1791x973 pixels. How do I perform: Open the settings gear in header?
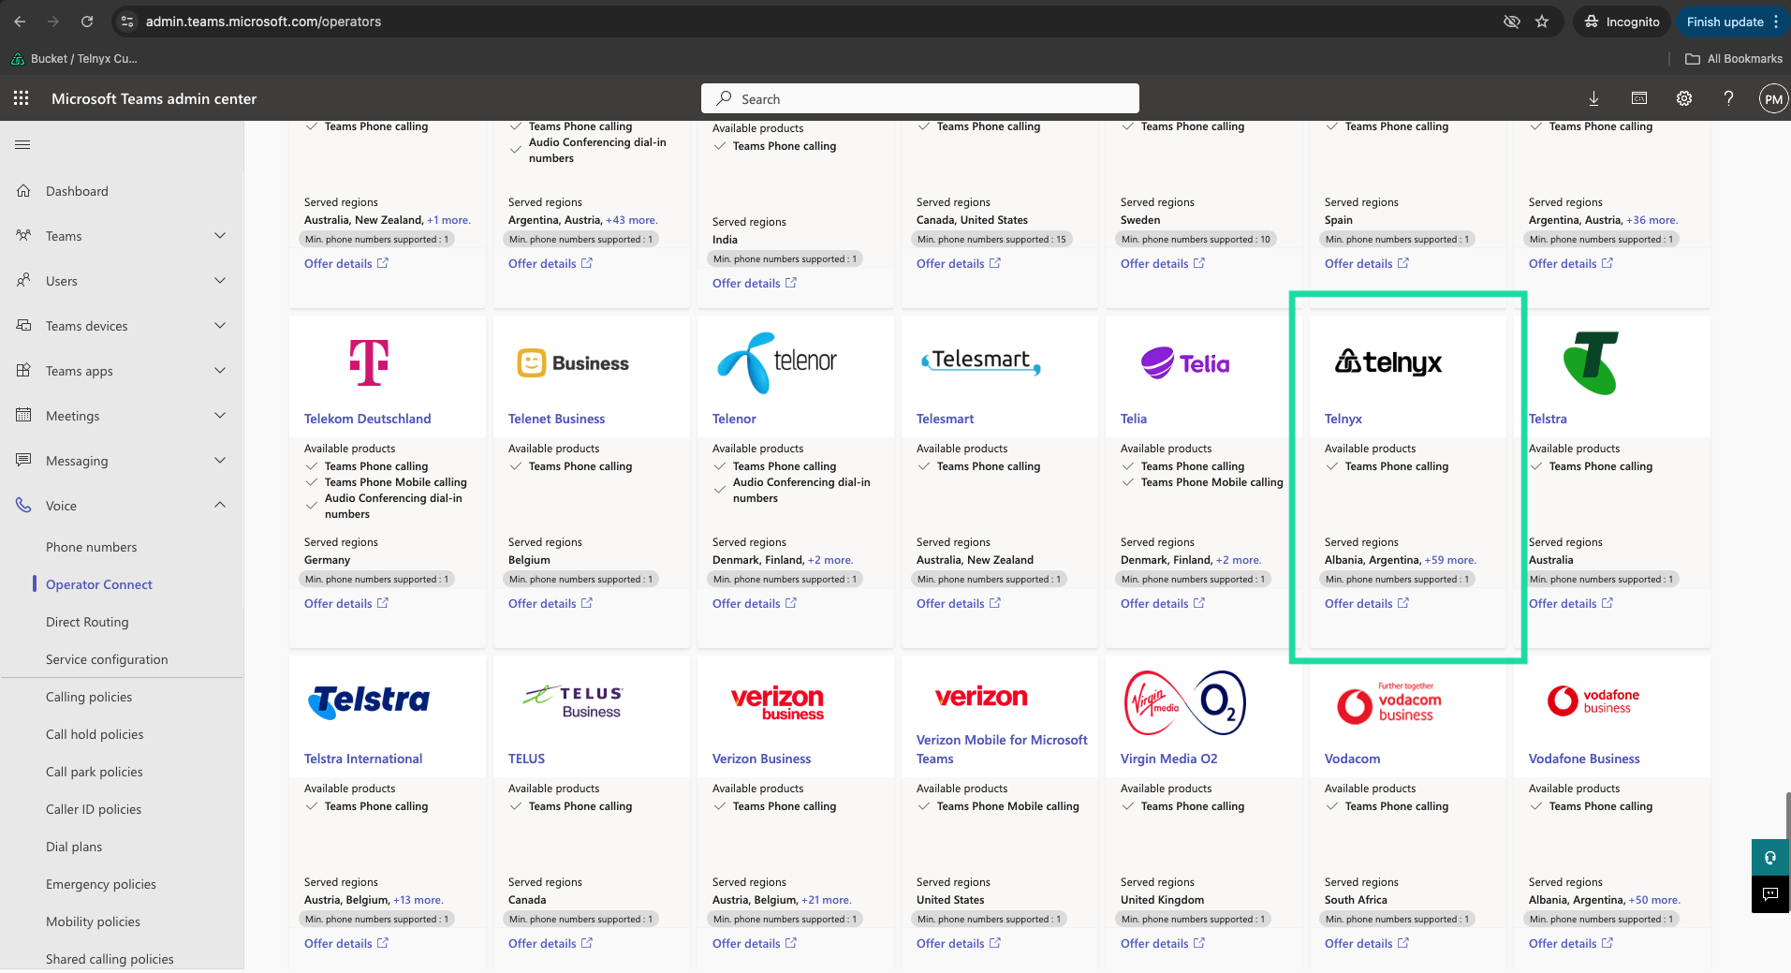(x=1683, y=98)
